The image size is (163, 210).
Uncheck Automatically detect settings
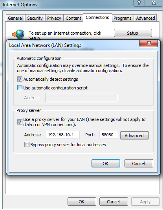pyautogui.click(x=20, y=79)
